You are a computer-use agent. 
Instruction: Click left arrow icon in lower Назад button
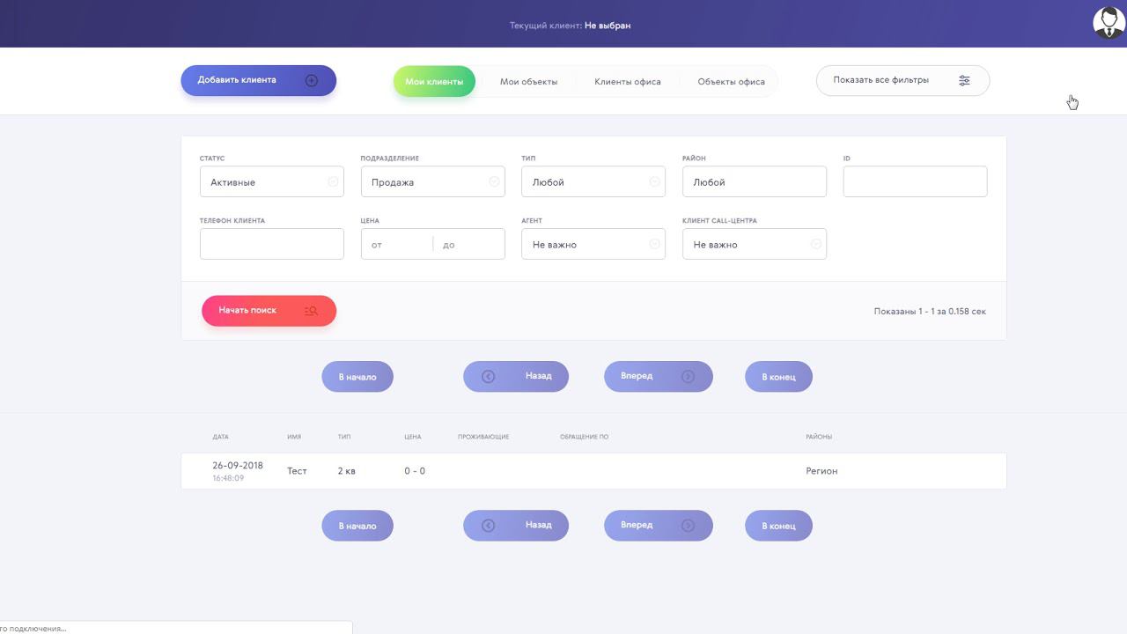489,526
